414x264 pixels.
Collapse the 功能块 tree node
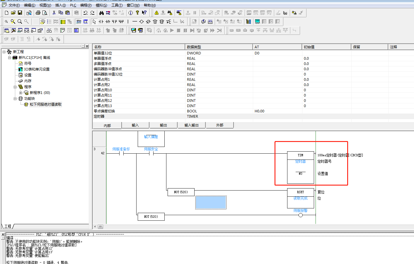click(x=15, y=99)
